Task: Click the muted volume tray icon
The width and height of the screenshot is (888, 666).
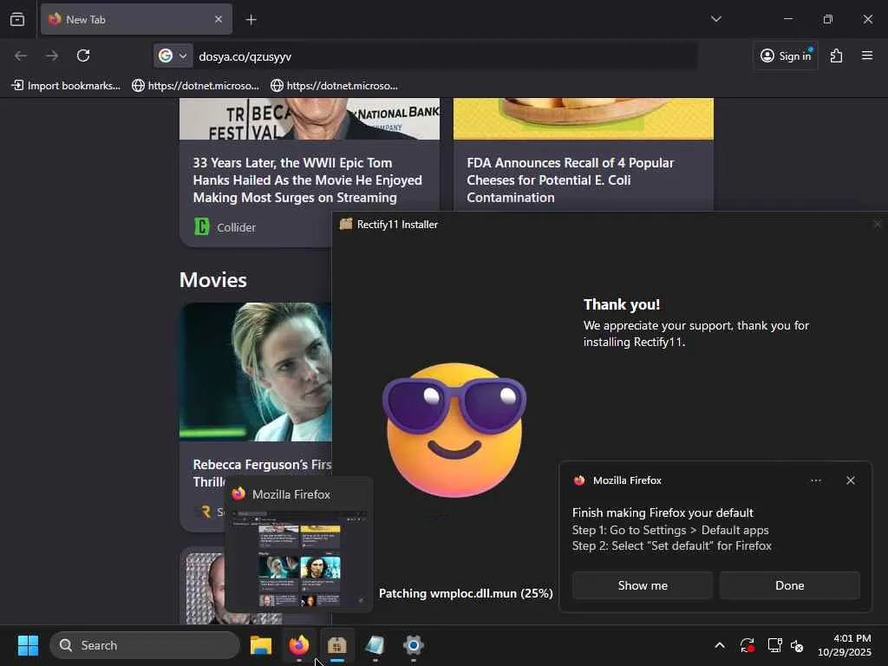Action: [x=798, y=645]
